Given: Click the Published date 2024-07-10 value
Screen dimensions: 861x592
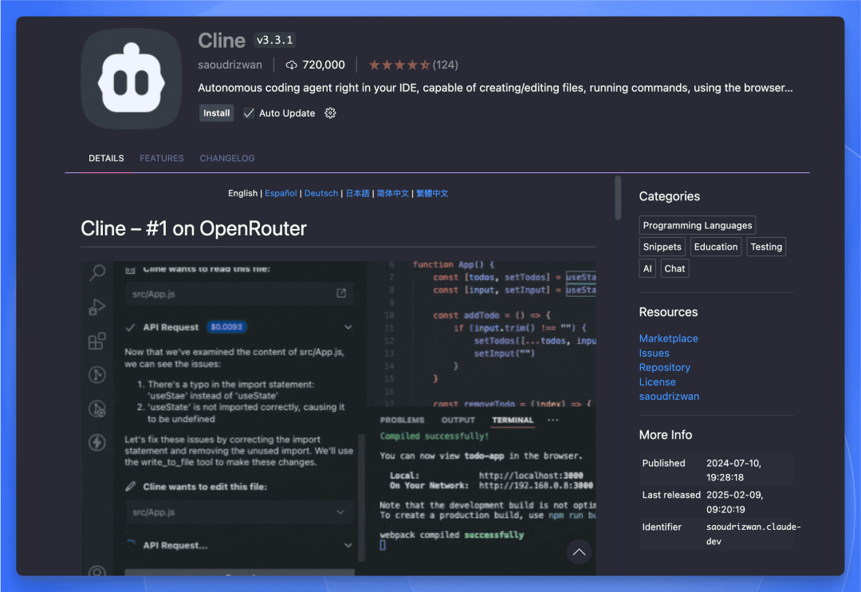Looking at the screenshot, I should coord(733,470).
